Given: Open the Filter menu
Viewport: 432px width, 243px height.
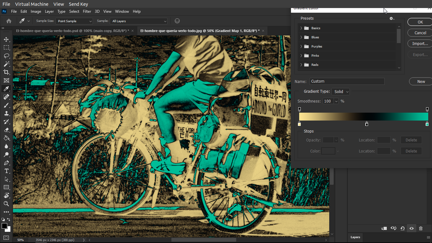Looking at the screenshot, I should pos(87,11).
